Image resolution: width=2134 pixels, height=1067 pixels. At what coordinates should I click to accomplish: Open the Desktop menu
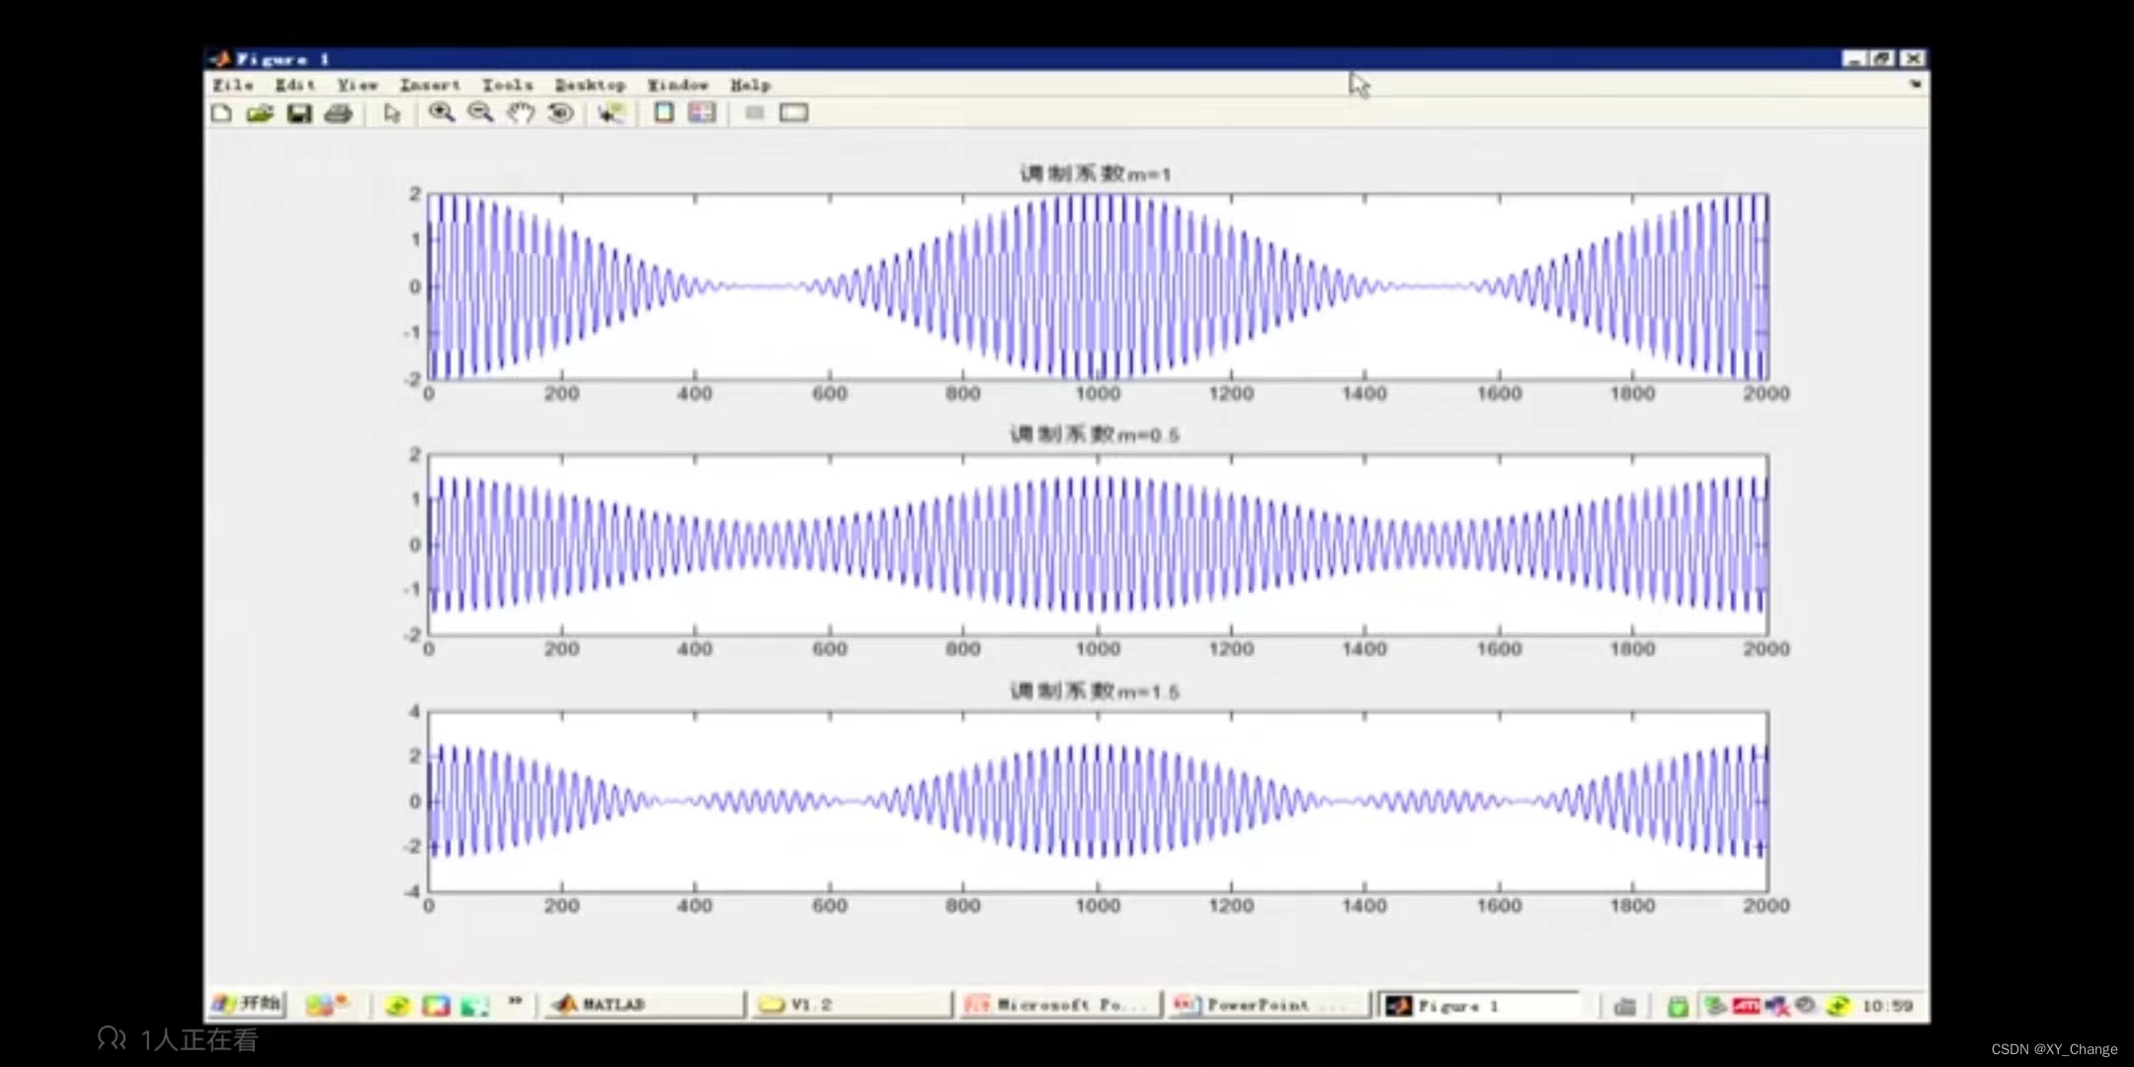590,86
